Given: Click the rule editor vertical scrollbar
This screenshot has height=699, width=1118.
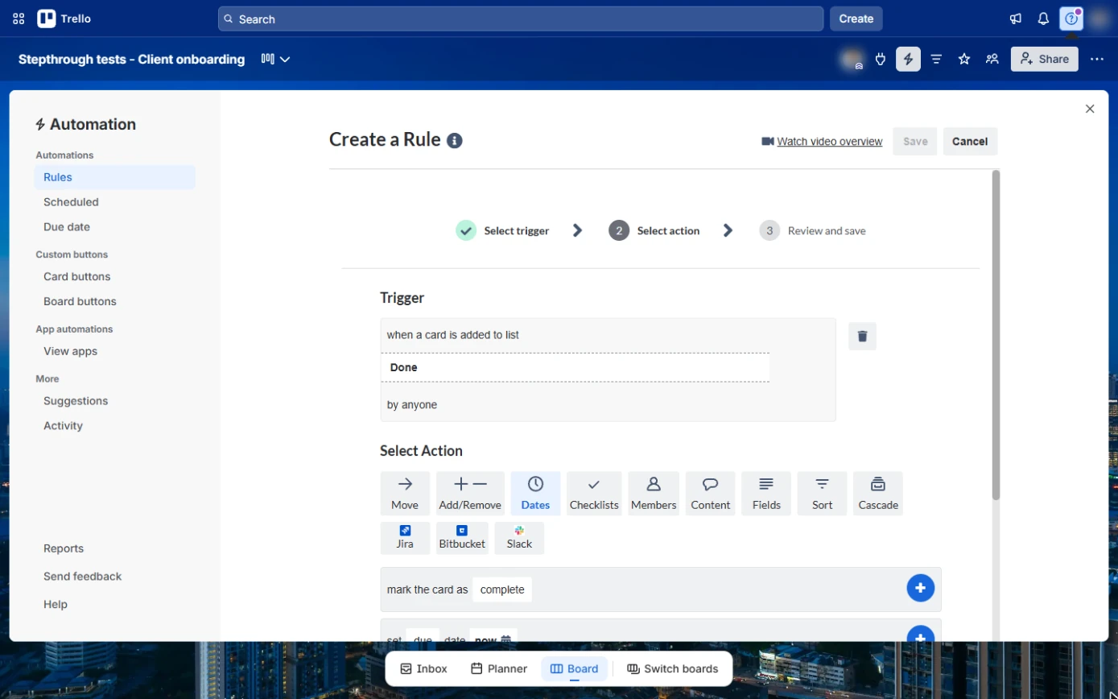Looking at the screenshot, I should 996,334.
